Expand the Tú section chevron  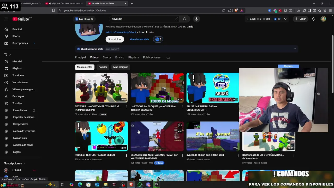[x=10, y=55]
